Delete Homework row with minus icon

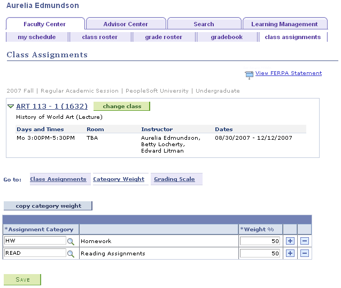click(305, 241)
